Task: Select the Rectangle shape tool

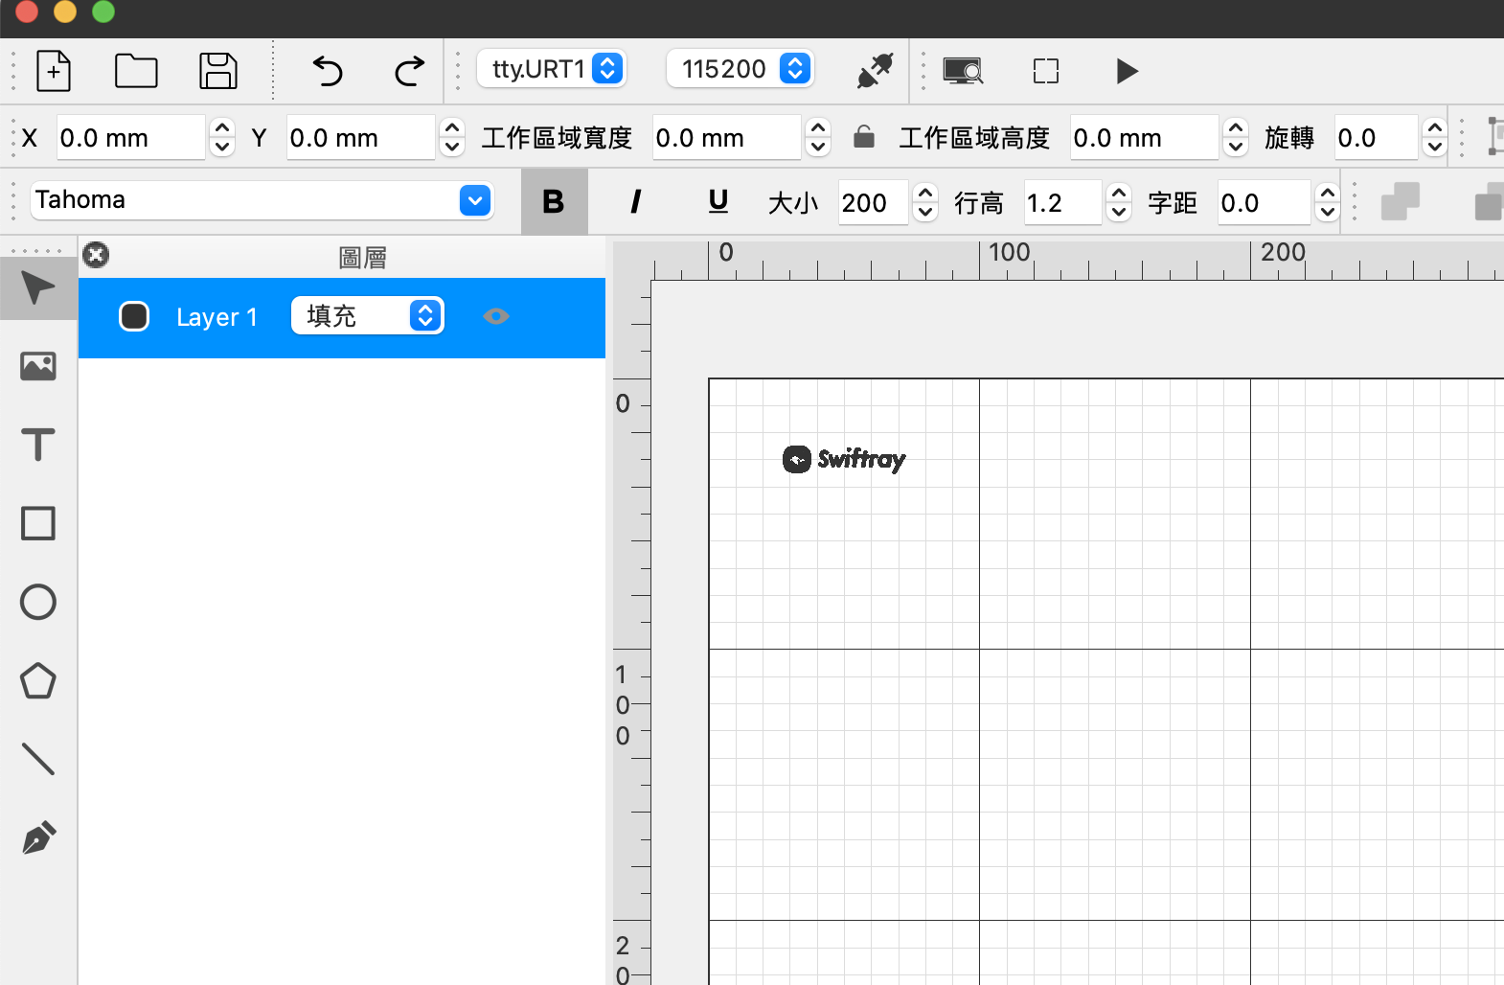Action: (x=38, y=524)
